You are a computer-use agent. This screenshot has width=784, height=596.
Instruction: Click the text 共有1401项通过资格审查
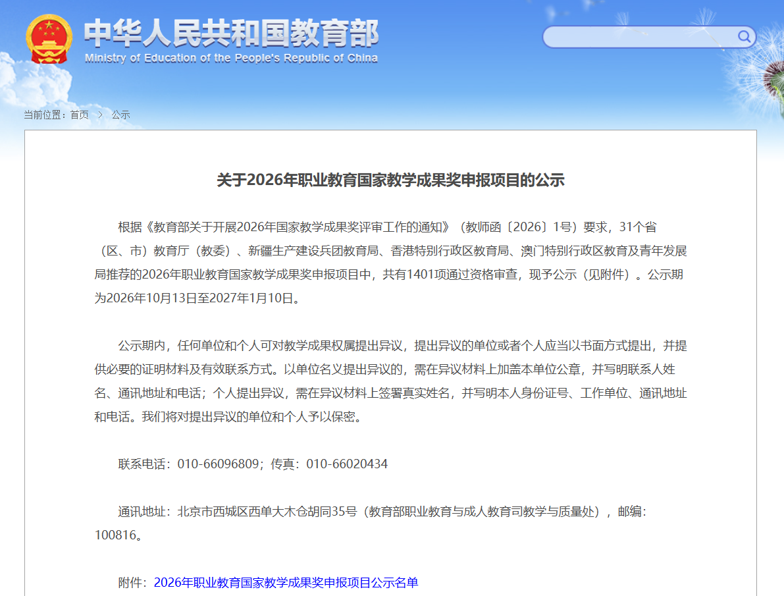pos(450,275)
